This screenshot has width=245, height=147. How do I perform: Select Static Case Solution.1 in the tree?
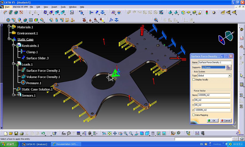point(37,89)
